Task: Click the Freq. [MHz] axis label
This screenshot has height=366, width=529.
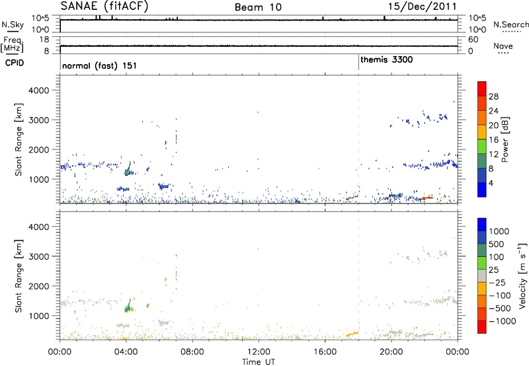Action: (13, 45)
